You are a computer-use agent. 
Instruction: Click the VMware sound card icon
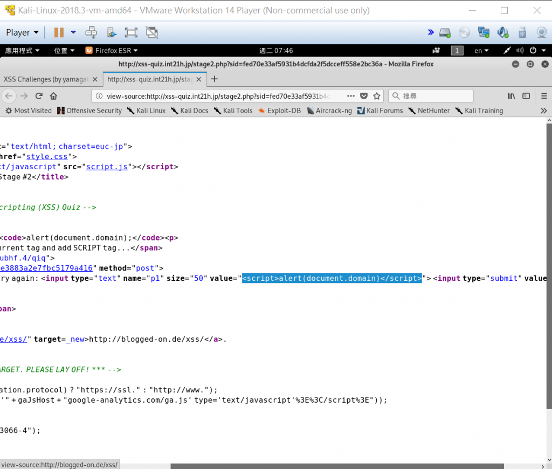pos(503,32)
